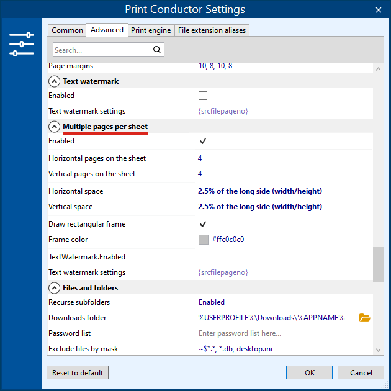Click {srcfilepageno} below TextWatermark.Enabled
The width and height of the screenshot is (391, 391).
click(x=223, y=272)
